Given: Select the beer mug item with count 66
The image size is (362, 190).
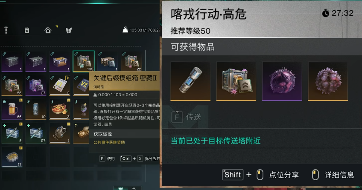Looking at the screenshot, I should coord(12,109).
